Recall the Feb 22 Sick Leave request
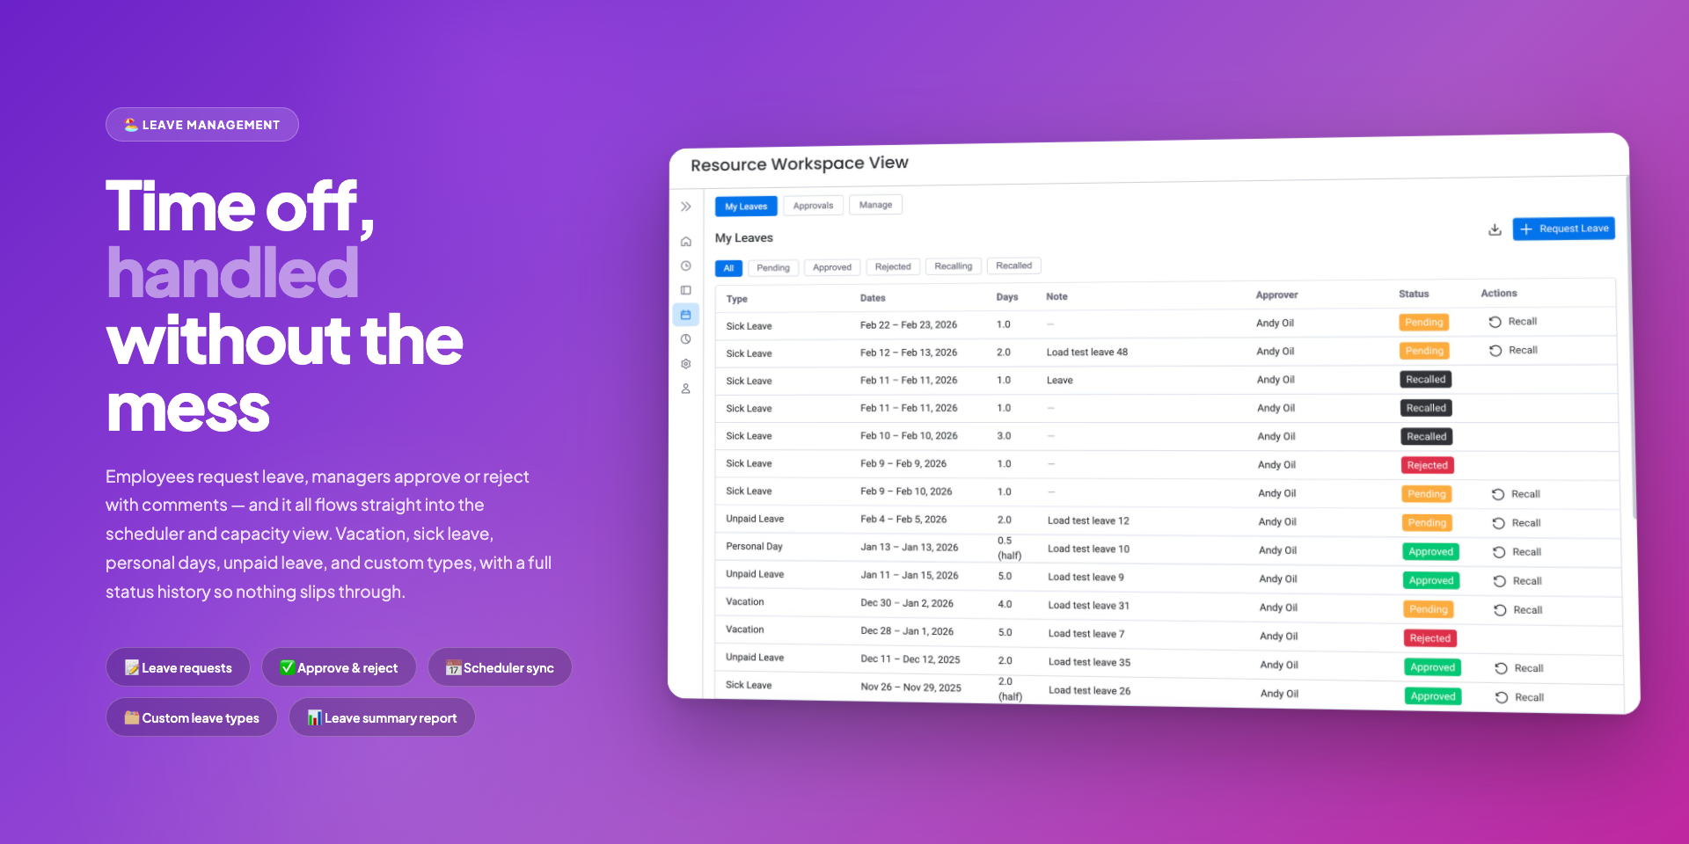 (1513, 321)
